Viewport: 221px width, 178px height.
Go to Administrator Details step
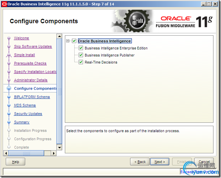31,80
